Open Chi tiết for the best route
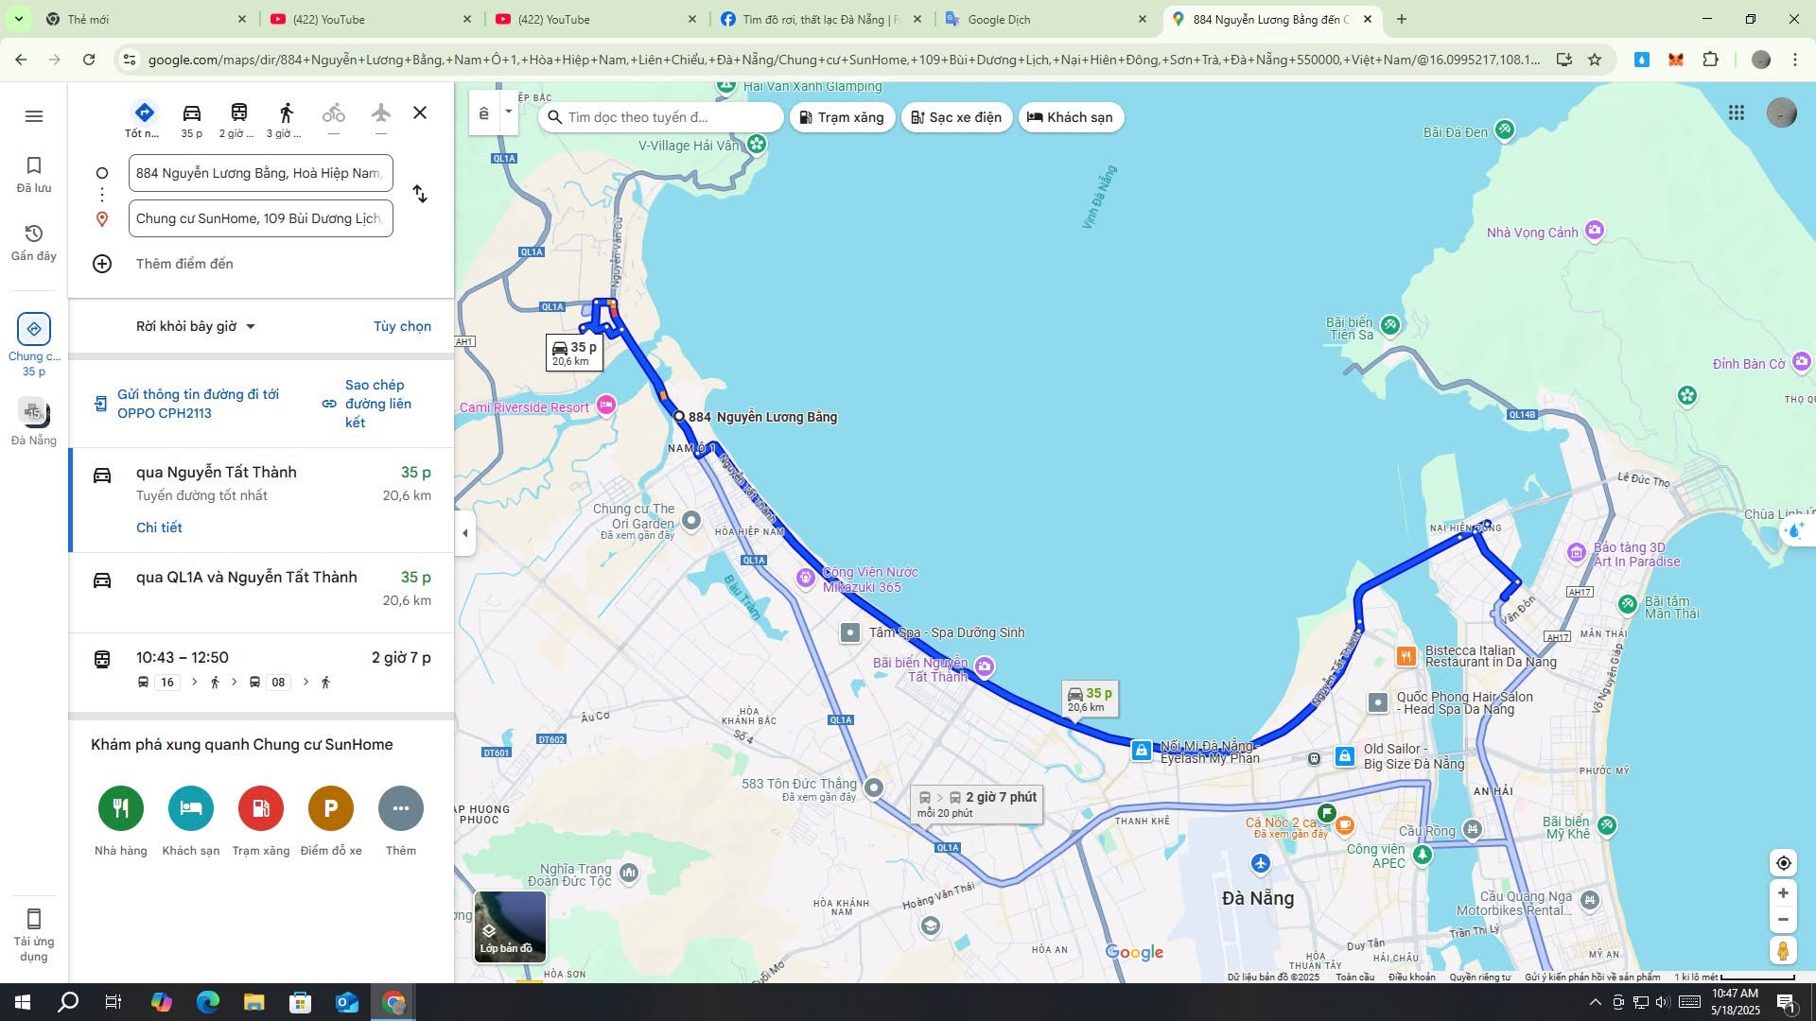 tap(159, 528)
